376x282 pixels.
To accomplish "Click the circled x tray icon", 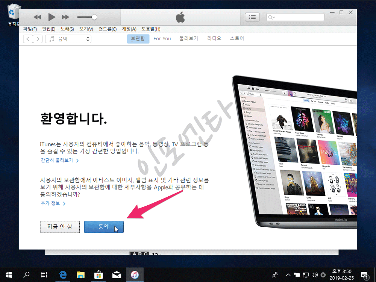I will click(323, 275).
